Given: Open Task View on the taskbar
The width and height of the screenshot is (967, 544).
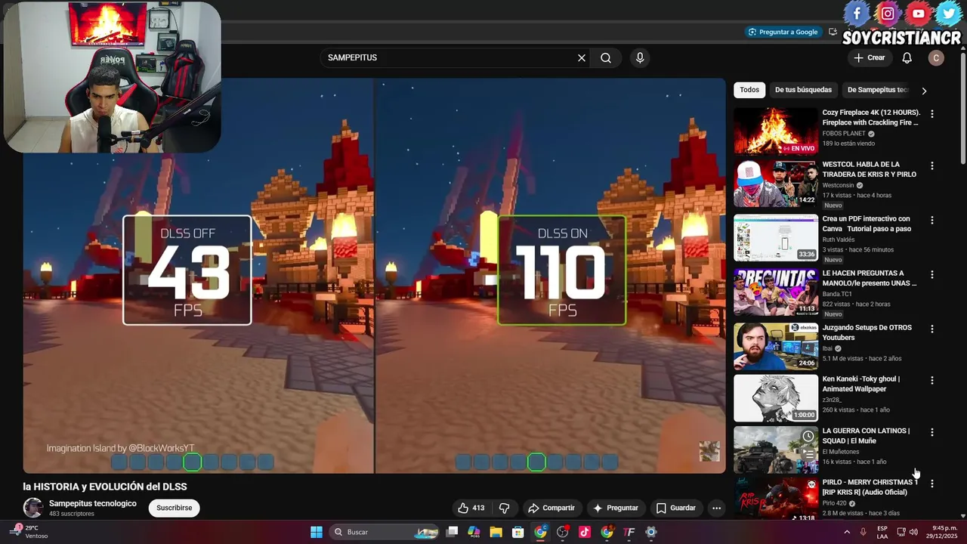Looking at the screenshot, I should click(x=452, y=532).
